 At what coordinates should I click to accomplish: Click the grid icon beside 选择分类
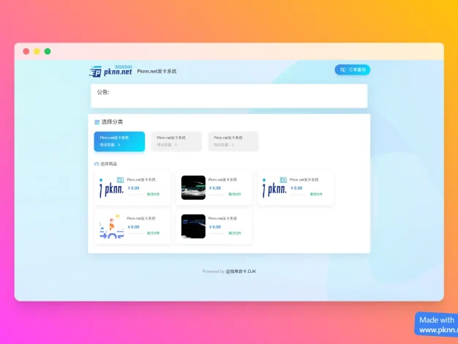[x=97, y=122]
